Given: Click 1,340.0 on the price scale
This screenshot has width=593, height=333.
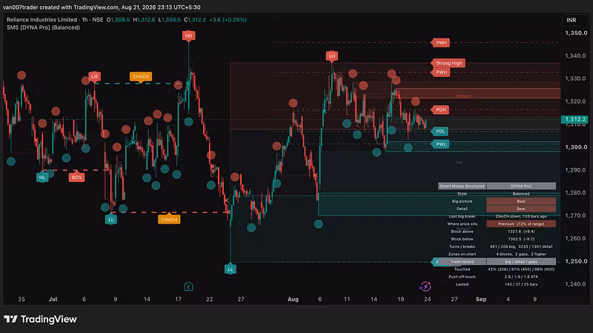Looking at the screenshot, I should point(576,56).
